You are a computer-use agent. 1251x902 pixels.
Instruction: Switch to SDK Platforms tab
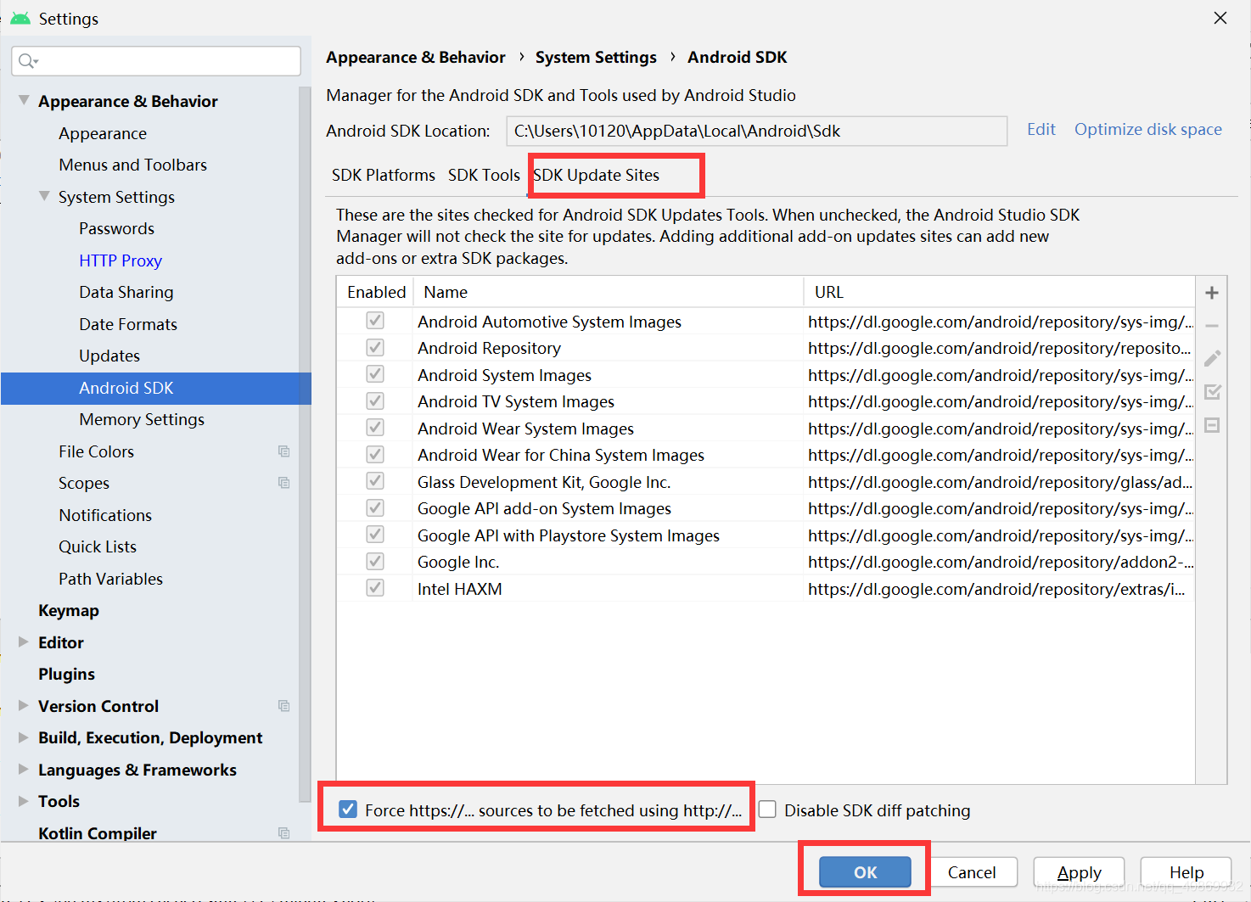coord(383,175)
